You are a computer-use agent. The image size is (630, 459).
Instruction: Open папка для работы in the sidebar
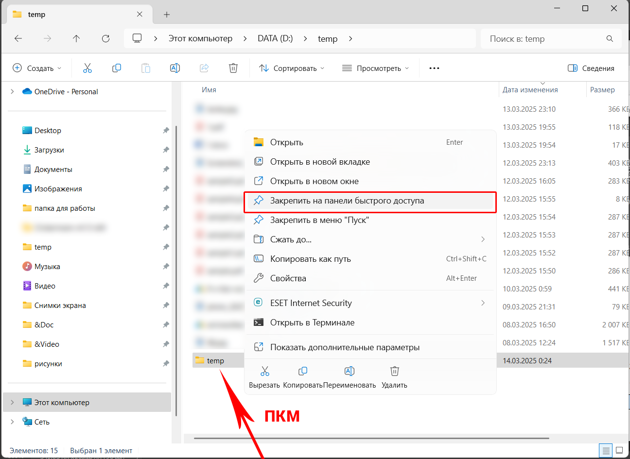click(65, 208)
